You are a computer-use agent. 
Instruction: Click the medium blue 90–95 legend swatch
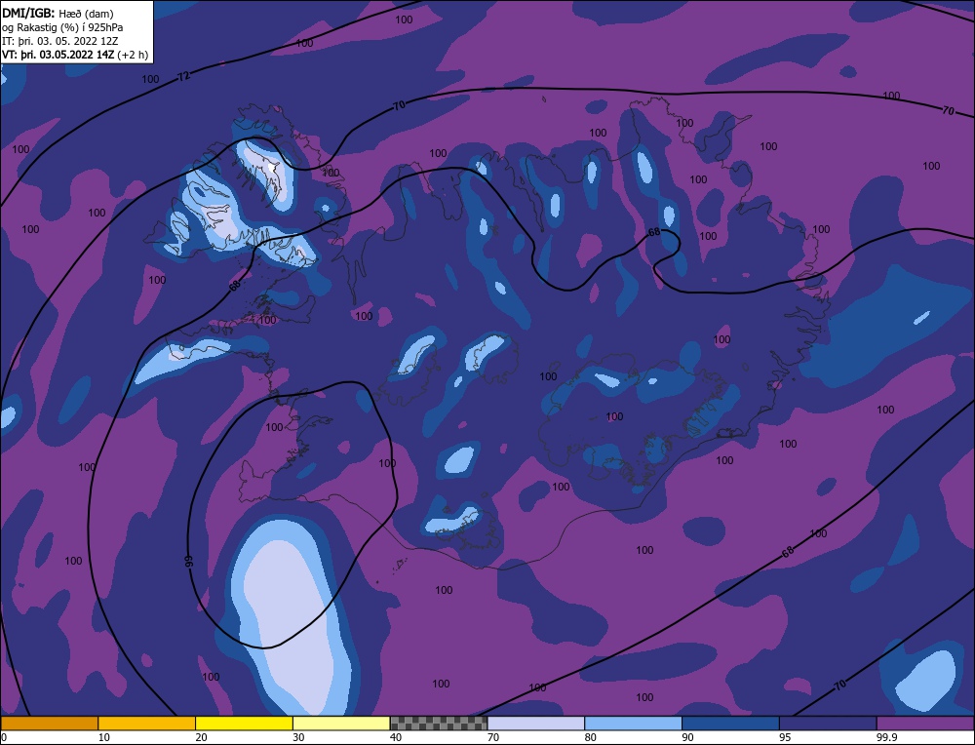730,724
